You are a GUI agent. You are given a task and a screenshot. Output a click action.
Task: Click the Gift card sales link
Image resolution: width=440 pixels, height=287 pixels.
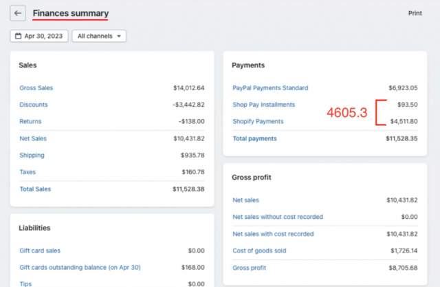[x=41, y=251]
